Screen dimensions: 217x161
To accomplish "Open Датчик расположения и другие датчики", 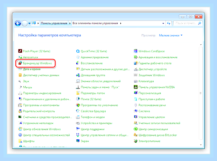I will (x=105, y=69).
